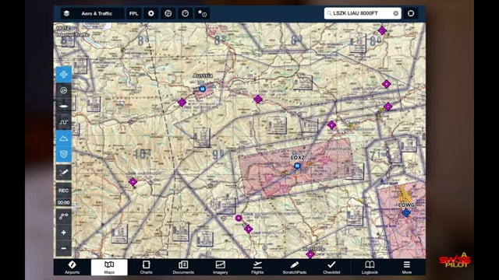
Task: Select the annotation pen tool
Action: click(64, 173)
